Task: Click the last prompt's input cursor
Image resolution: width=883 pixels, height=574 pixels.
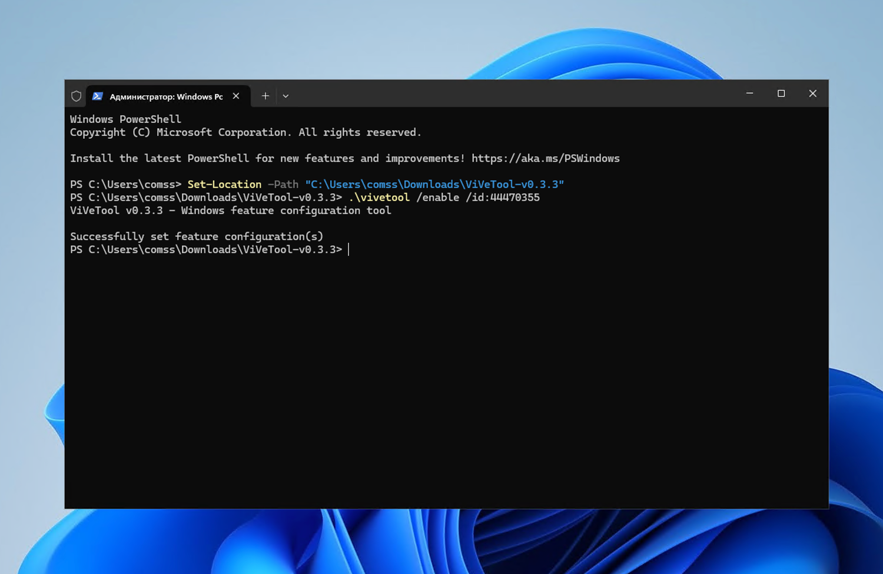Action: 349,249
